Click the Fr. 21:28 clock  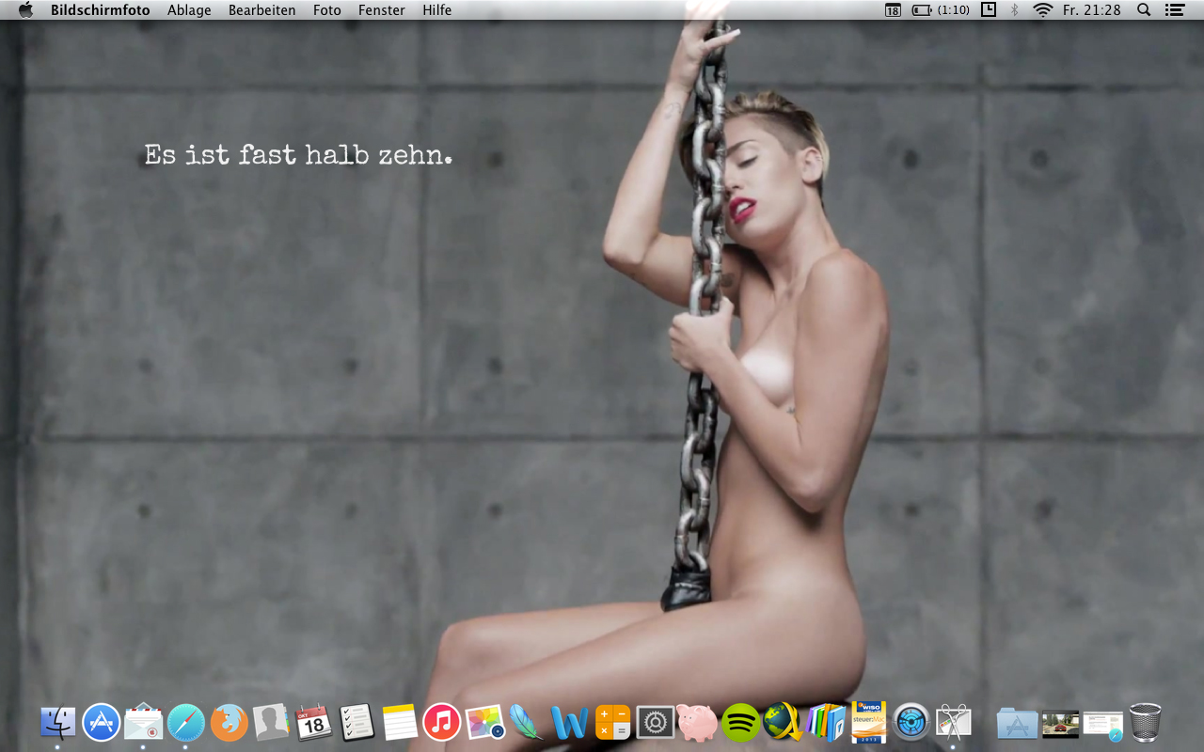click(x=1092, y=10)
